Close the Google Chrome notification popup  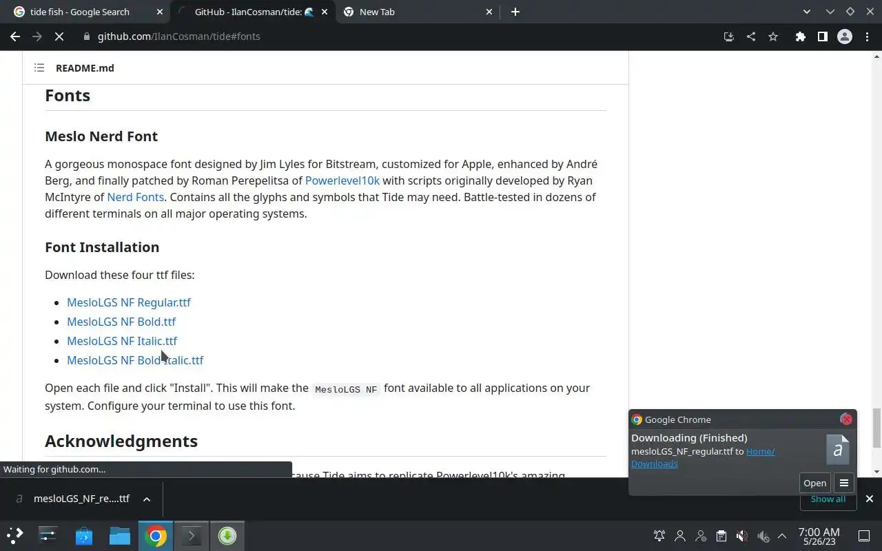846,419
